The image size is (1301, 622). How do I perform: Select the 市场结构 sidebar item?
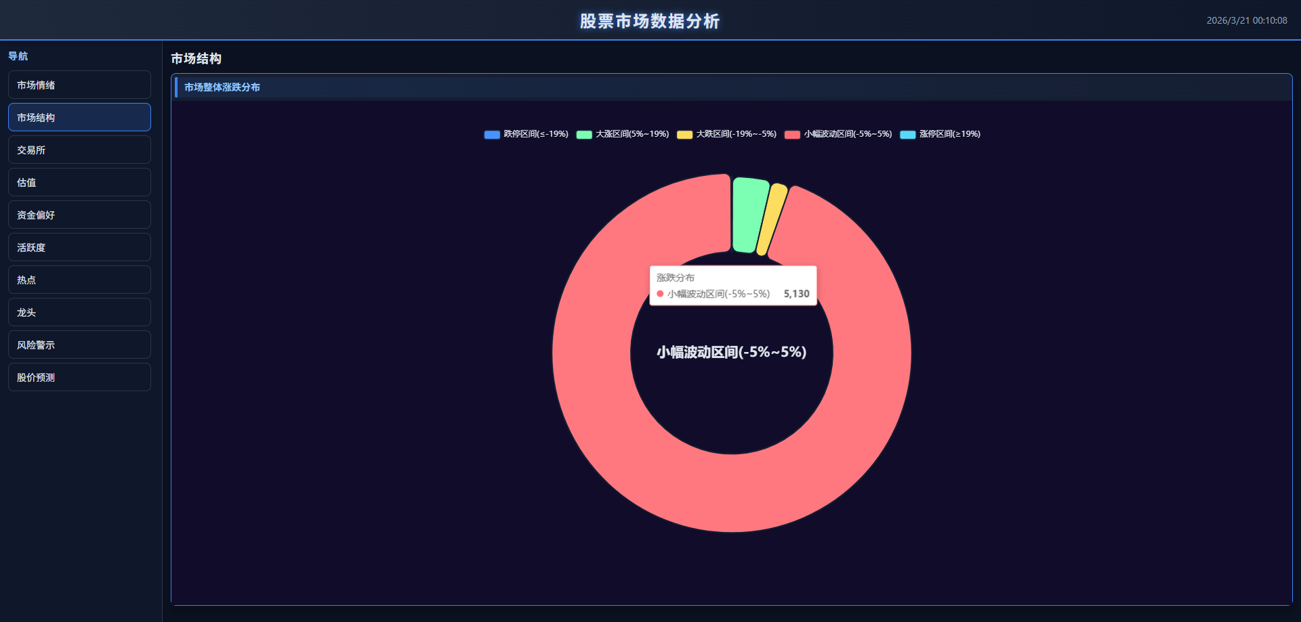pos(79,118)
